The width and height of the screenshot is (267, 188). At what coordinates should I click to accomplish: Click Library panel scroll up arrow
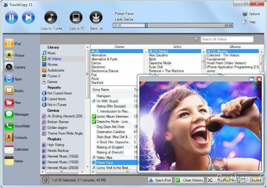(x=88, y=47)
